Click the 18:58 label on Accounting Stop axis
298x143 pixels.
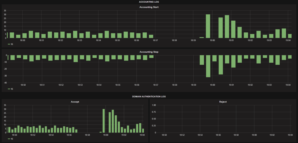(x=175, y=85)
